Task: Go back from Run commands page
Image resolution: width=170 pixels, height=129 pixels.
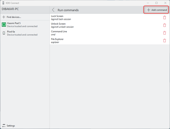Action: [x=53, y=10]
